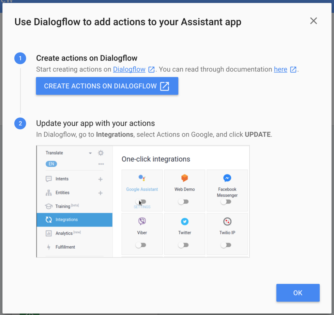Toggle the Twitter integration switch

click(183, 245)
